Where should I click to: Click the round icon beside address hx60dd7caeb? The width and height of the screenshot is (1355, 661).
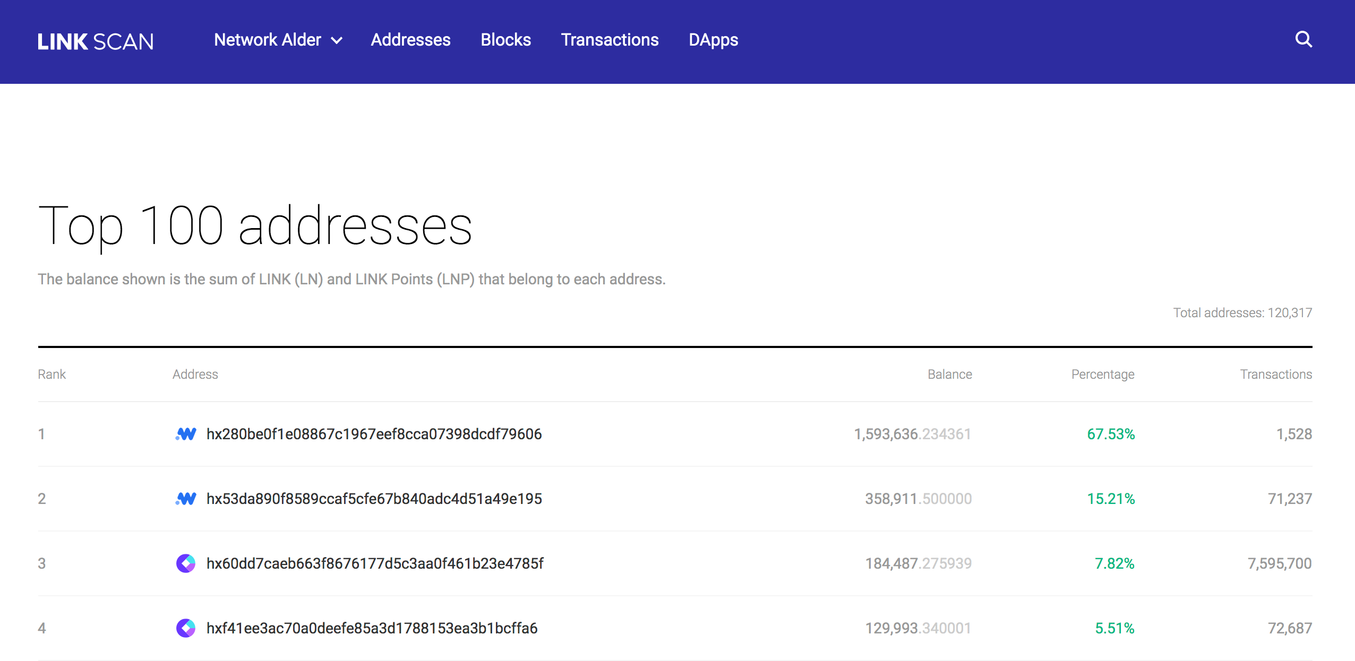(186, 563)
